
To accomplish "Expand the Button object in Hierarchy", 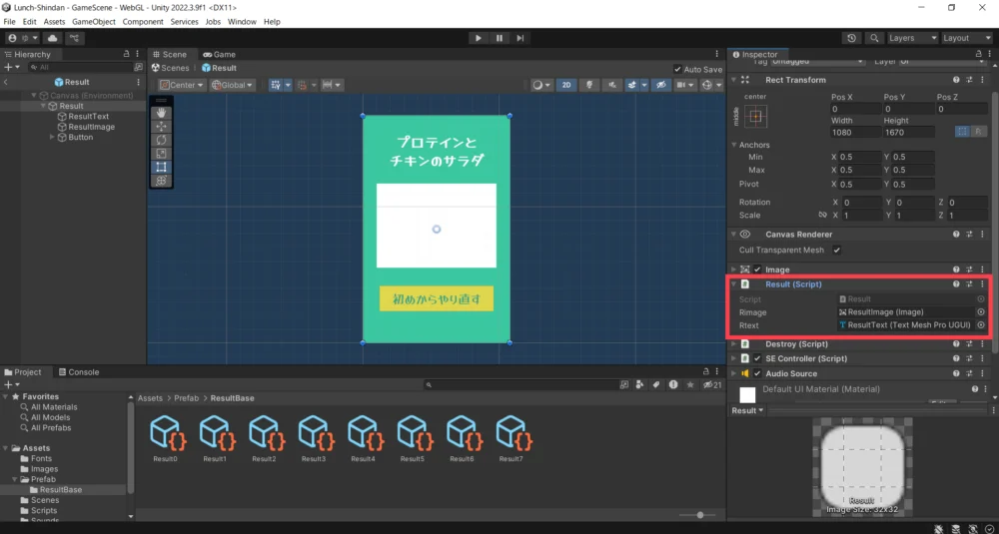I will click(52, 138).
